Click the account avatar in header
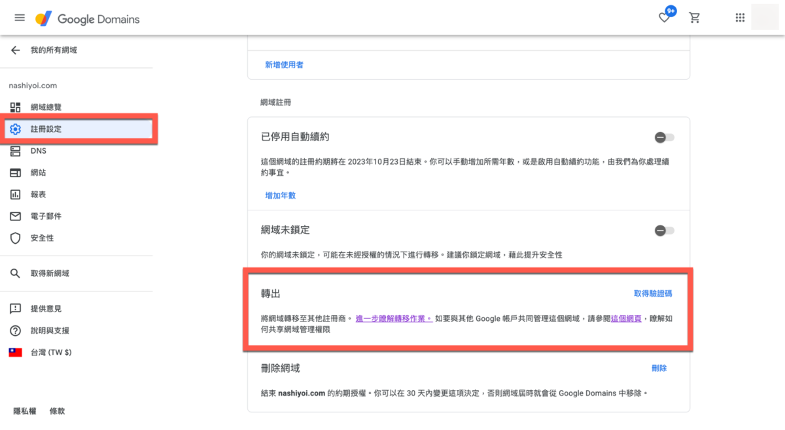This screenshot has height=430, width=785. tap(765, 17)
